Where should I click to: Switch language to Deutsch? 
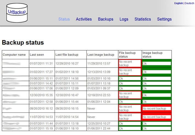[x=189, y=3]
